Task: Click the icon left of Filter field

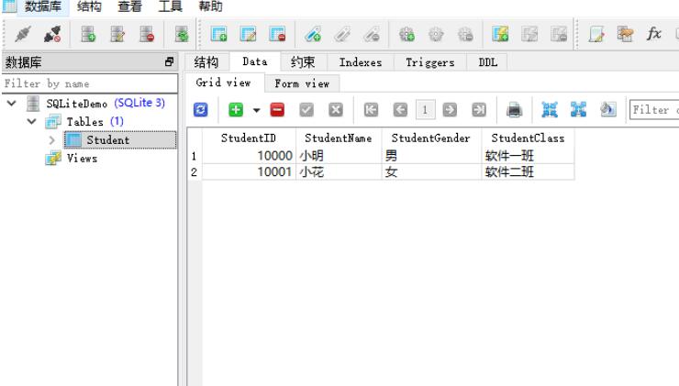Action: click(608, 110)
